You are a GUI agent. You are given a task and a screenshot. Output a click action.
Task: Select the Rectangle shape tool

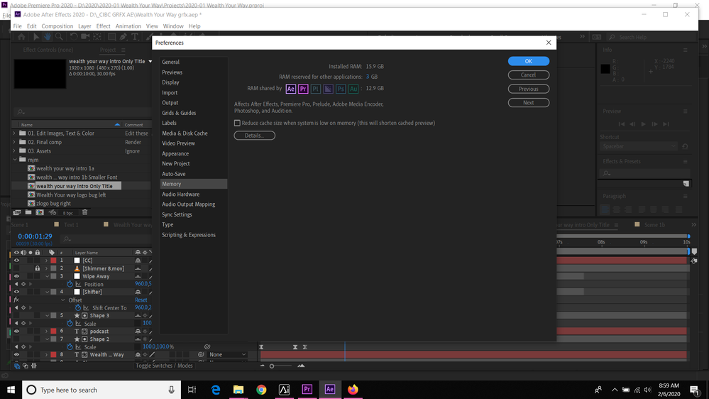pos(111,37)
